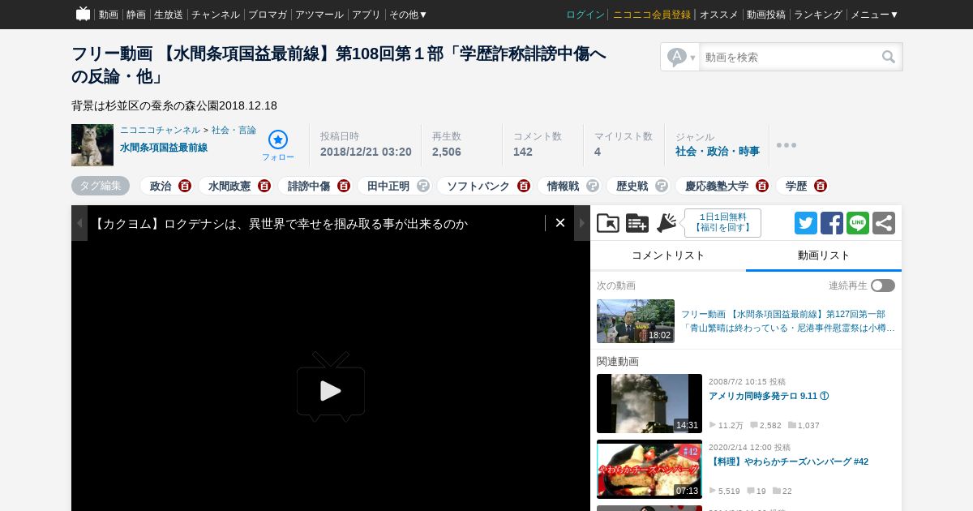Open the dictionary icon next to 慶応義塾大学
This screenshot has height=511, width=973.
(x=762, y=186)
